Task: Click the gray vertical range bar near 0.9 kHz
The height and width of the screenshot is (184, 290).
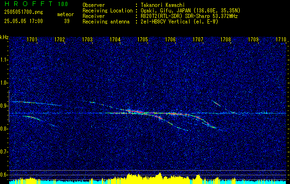Action: pos(9,106)
